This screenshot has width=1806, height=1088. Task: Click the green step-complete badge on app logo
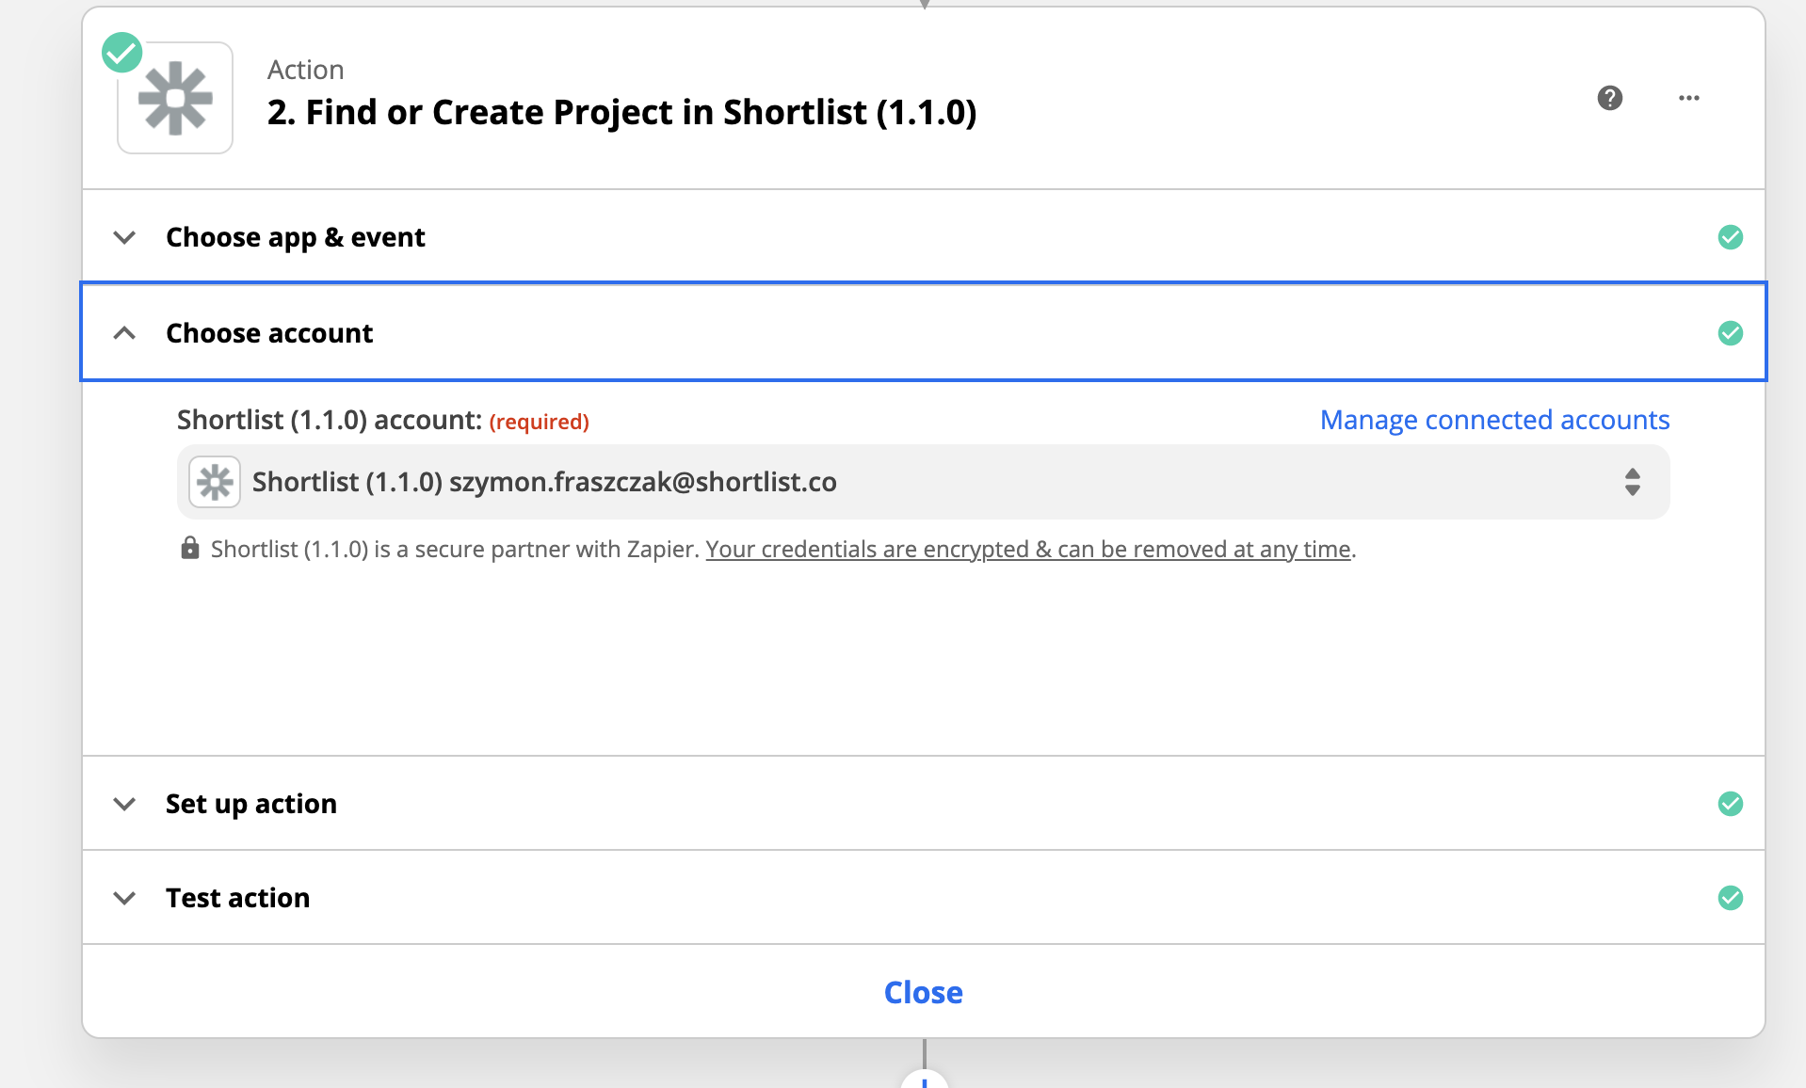(122, 52)
